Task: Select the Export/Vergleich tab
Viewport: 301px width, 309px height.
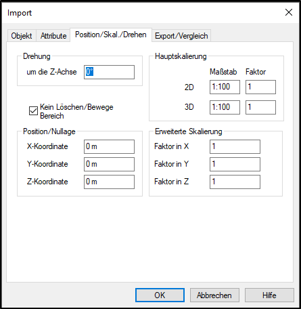Action: coord(181,36)
